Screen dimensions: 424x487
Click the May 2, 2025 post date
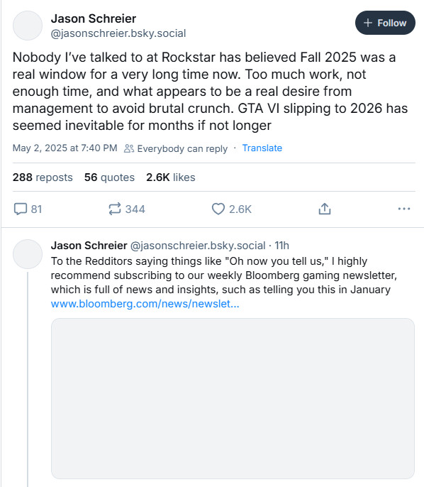[x=65, y=148]
